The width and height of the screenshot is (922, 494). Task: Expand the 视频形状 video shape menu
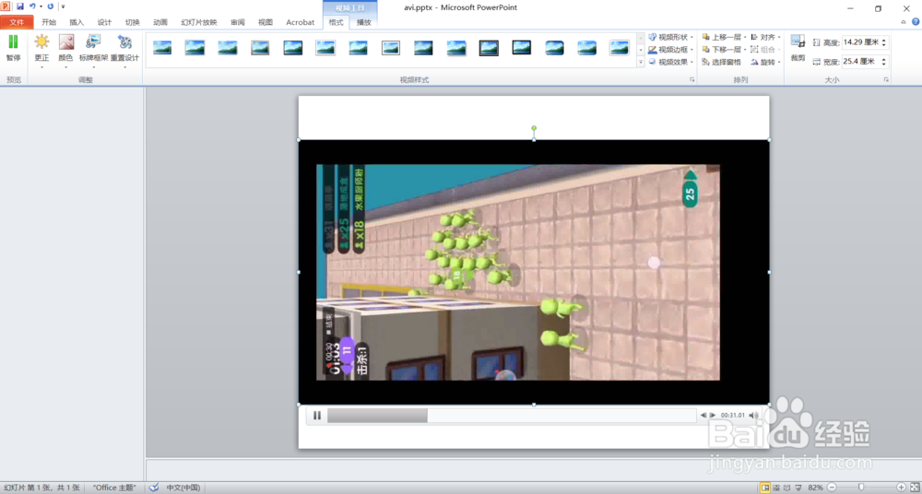click(671, 37)
